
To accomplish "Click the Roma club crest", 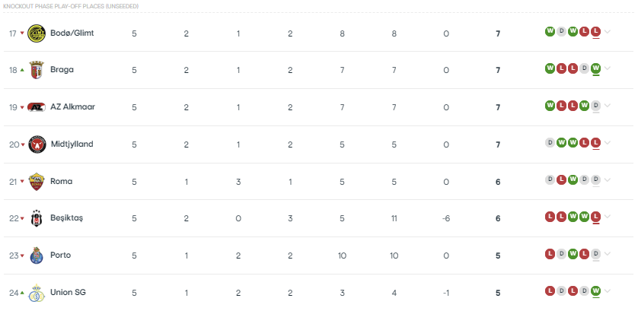I will [37, 181].
